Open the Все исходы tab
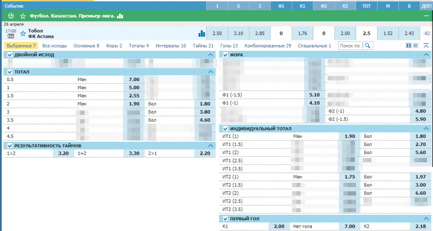The image size is (433, 231). coord(54,46)
